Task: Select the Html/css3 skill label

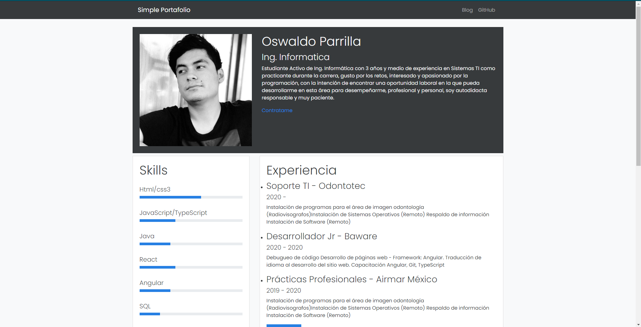Action: [155, 189]
